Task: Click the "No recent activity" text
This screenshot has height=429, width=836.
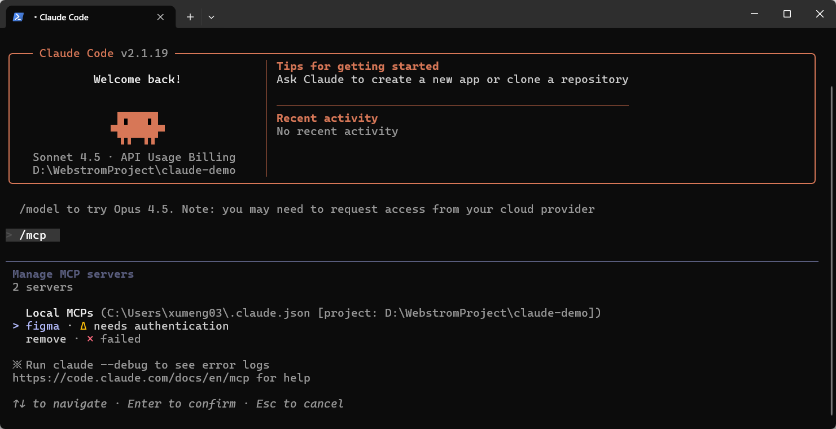Action: (338, 131)
